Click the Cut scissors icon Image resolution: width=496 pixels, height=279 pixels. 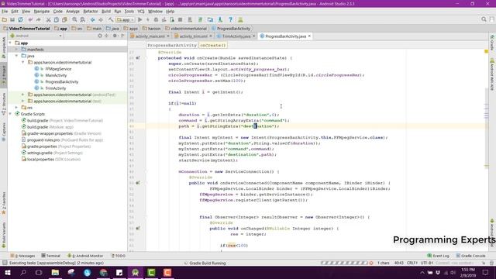coord(48,19)
